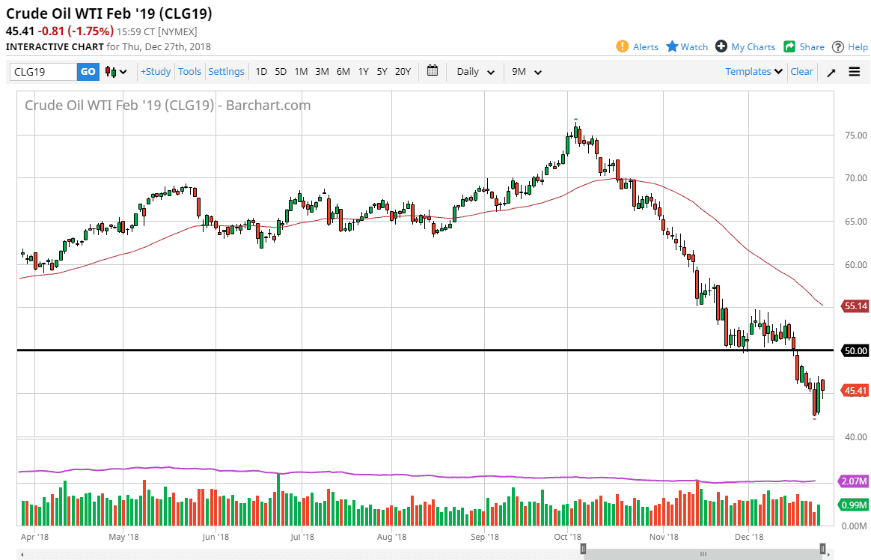
Task: Expand the chart using the diagonal arrow icon
Action: pos(832,71)
